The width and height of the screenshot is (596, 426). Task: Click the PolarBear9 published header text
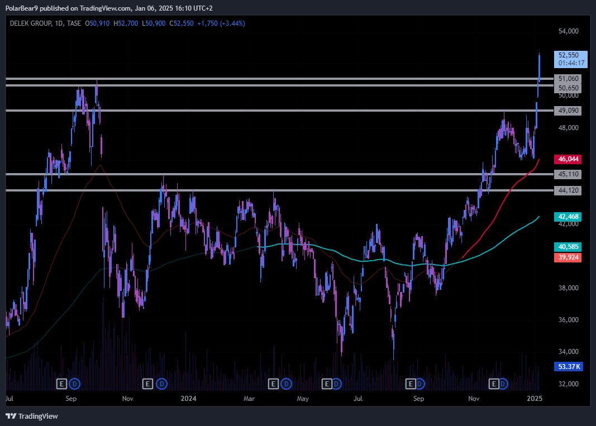coord(109,8)
